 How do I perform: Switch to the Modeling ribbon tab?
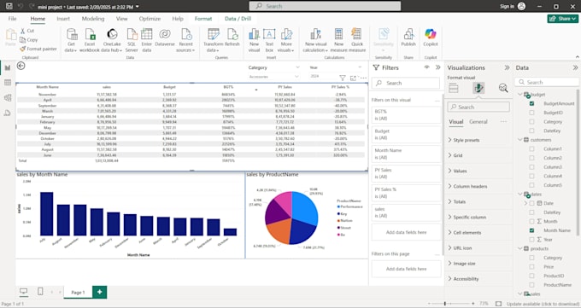(x=93, y=19)
